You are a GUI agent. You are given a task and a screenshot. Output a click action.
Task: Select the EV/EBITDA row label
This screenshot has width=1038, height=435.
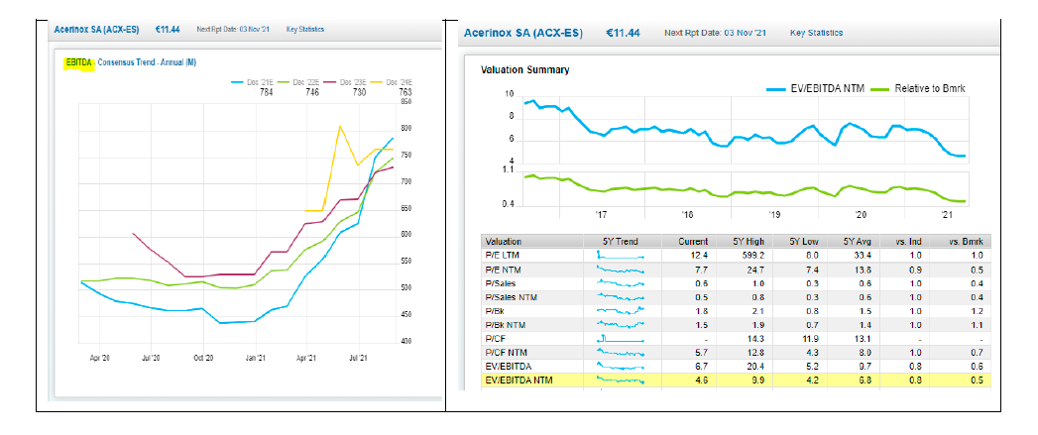(507, 367)
